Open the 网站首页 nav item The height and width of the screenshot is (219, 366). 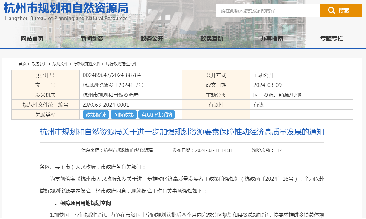(x=32, y=39)
